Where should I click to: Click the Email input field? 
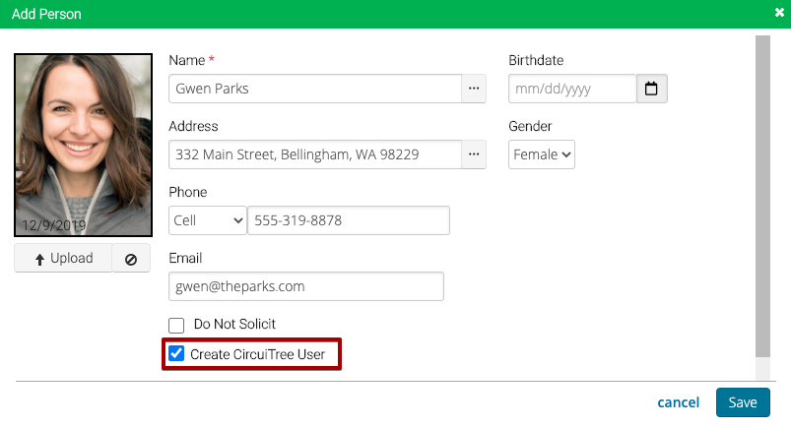306,286
